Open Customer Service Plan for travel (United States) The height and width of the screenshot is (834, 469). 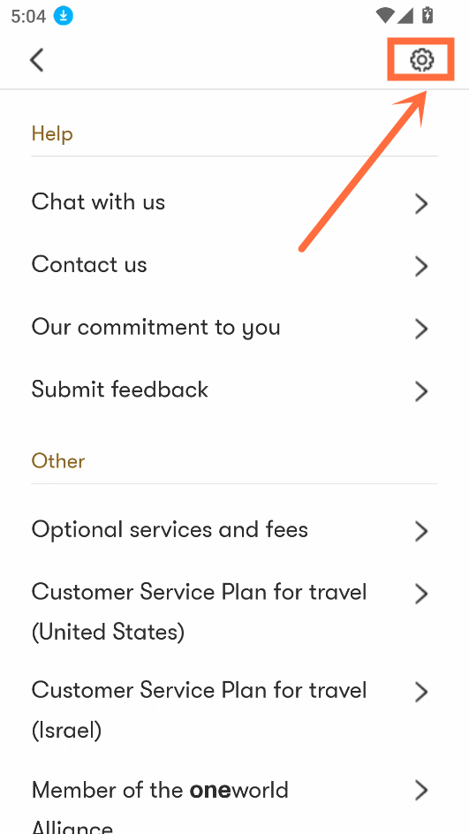coord(234,611)
